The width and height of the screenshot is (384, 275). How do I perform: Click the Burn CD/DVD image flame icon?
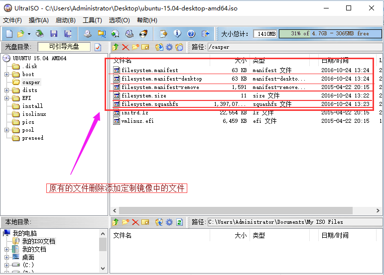coord(143,34)
